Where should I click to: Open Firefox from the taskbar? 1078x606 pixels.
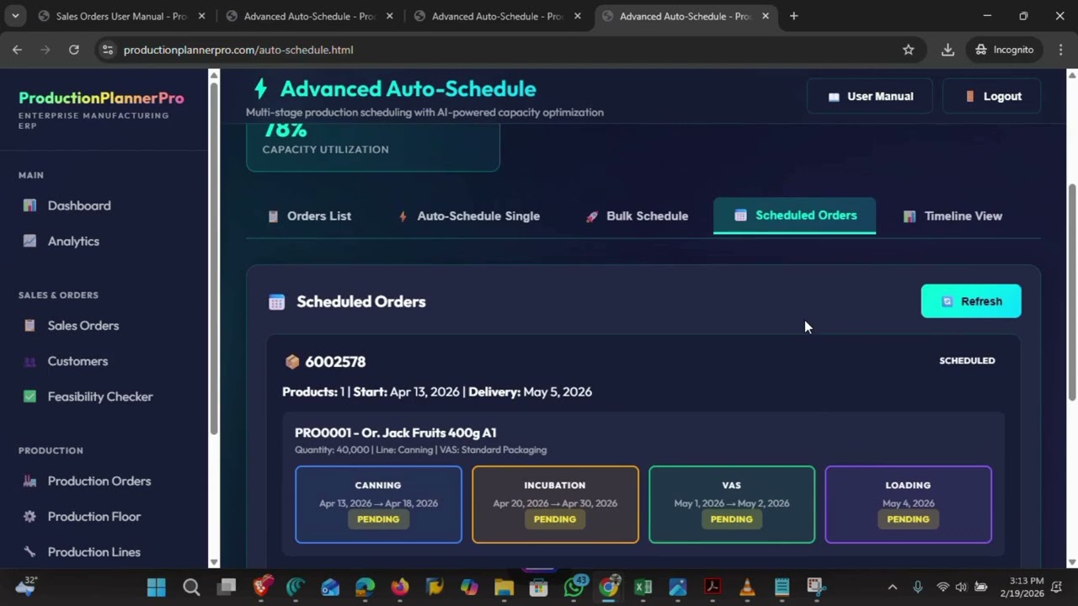pyautogui.click(x=399, y=587)
